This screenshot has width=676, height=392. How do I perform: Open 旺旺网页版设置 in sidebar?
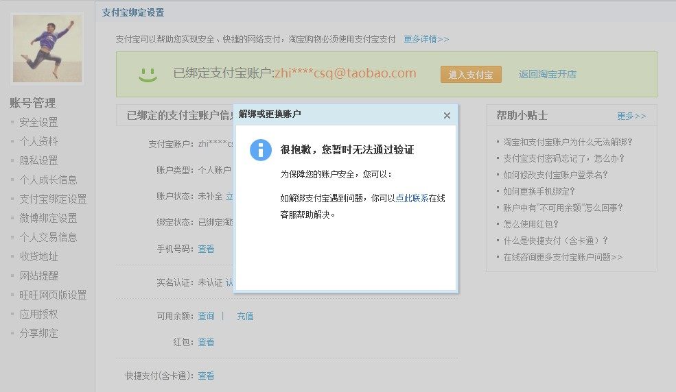[x=53, y=295]
